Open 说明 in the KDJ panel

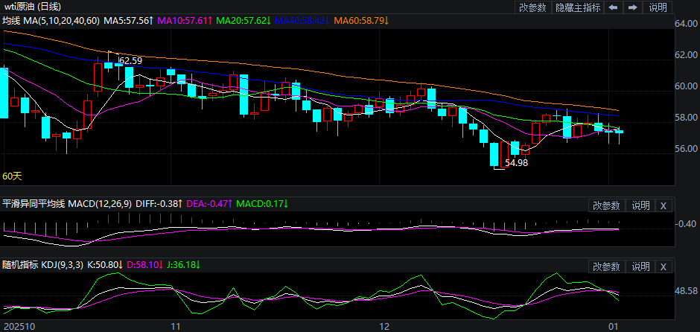pos(640,266)
